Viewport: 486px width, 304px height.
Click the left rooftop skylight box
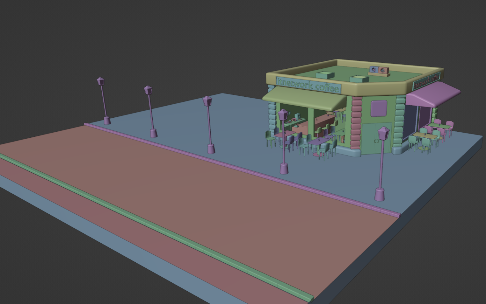(325, 75)
